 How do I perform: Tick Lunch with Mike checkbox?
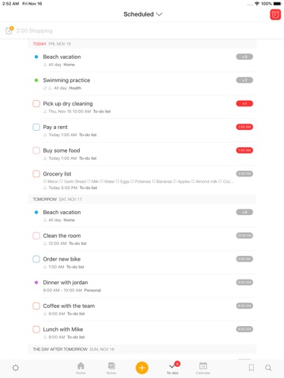point(36,329)
